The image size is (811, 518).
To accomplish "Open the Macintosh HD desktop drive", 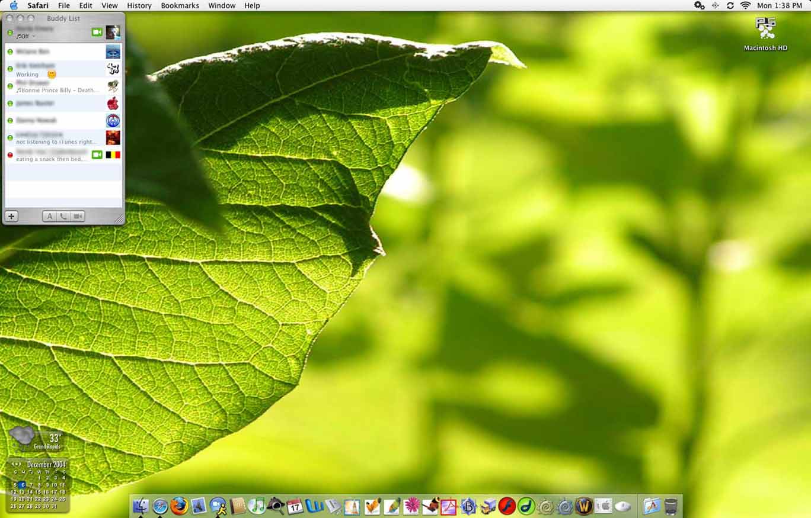I will (x=765, y=34).
